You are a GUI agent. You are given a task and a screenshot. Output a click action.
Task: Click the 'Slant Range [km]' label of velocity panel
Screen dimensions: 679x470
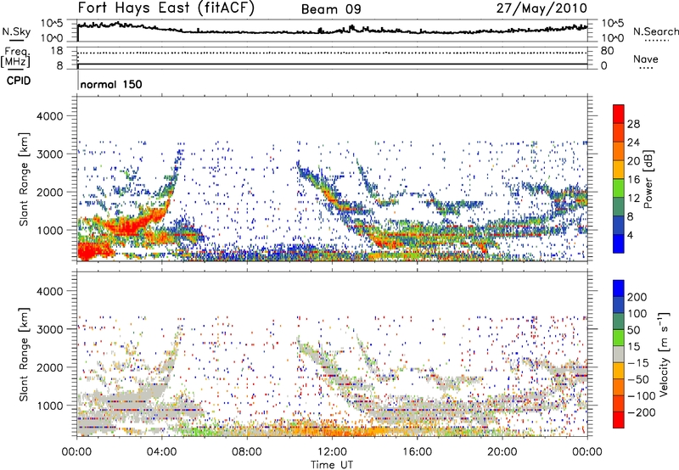(x=24, y=354)
